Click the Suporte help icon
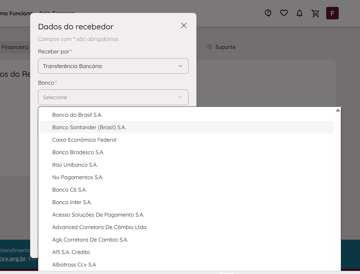The image size is (360, 274). (210, 47)
